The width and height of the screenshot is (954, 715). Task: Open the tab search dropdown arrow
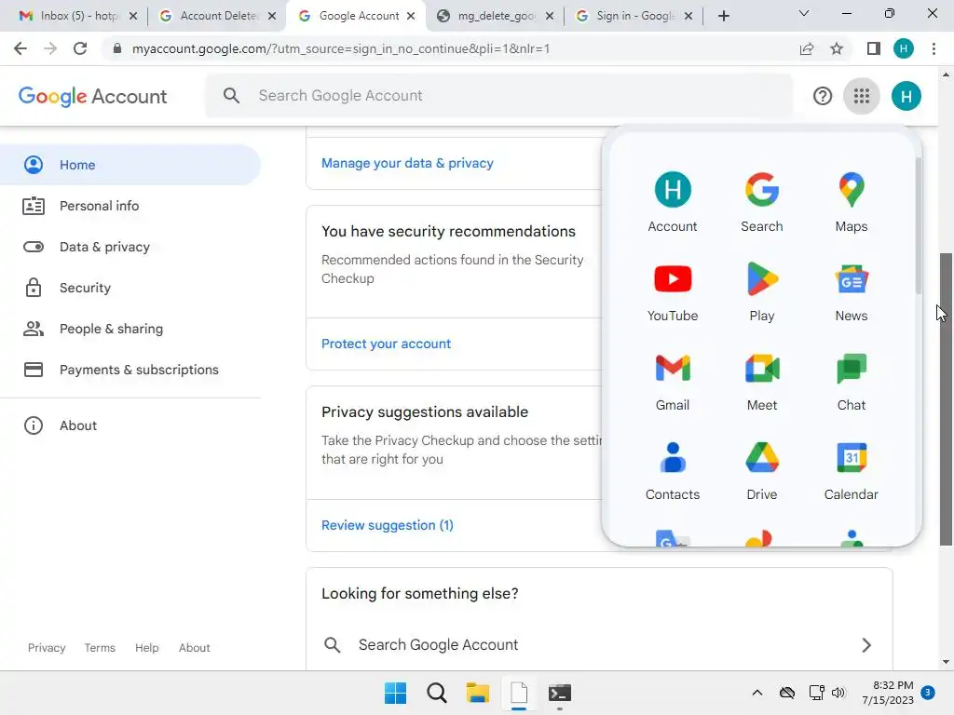pyautogui.click(x=804, y=13)
